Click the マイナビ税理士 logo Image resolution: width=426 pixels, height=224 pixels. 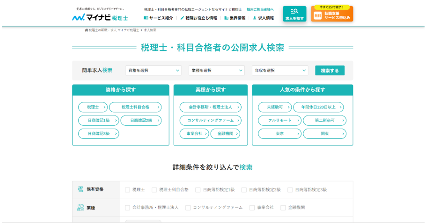[x=100, y=17]
